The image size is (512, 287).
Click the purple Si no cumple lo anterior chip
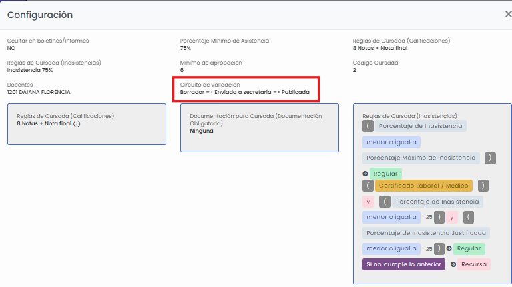(404, 264)
